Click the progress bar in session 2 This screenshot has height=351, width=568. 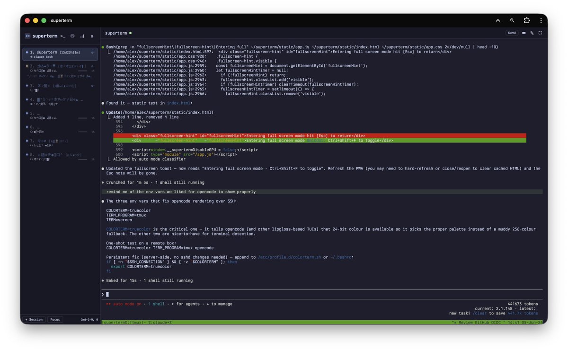pyautogui.click(x=83, y=71)
